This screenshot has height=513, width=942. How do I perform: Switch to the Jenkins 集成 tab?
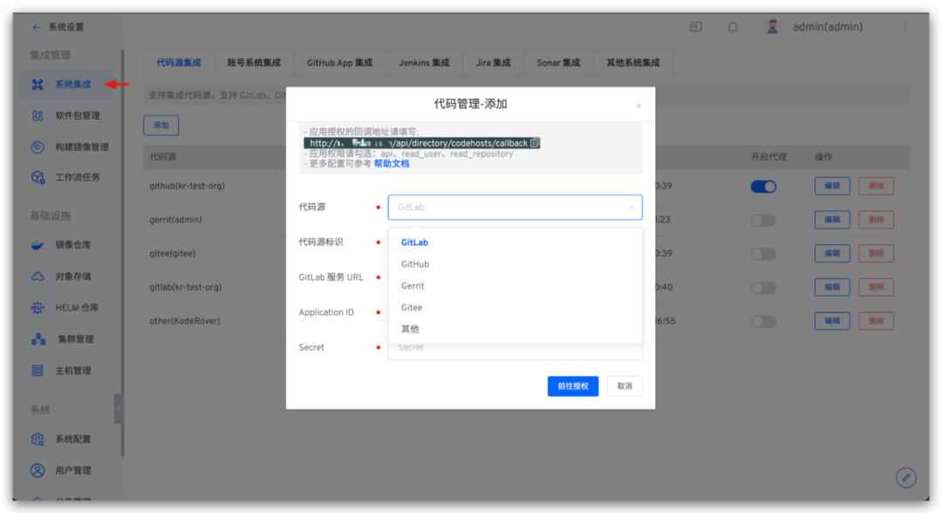point(424,62)
